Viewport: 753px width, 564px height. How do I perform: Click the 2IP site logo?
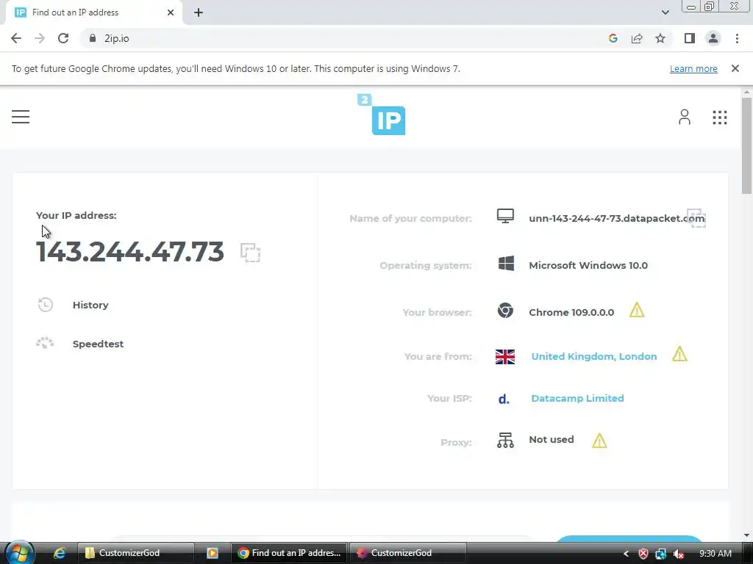(382, 115)
